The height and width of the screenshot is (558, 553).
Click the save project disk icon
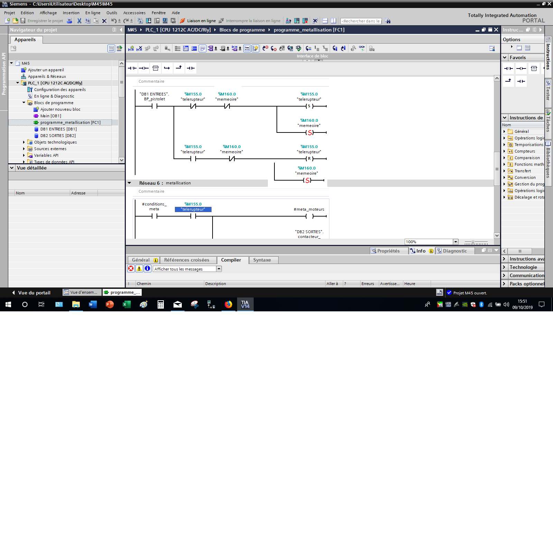click(x=23, y=21)
